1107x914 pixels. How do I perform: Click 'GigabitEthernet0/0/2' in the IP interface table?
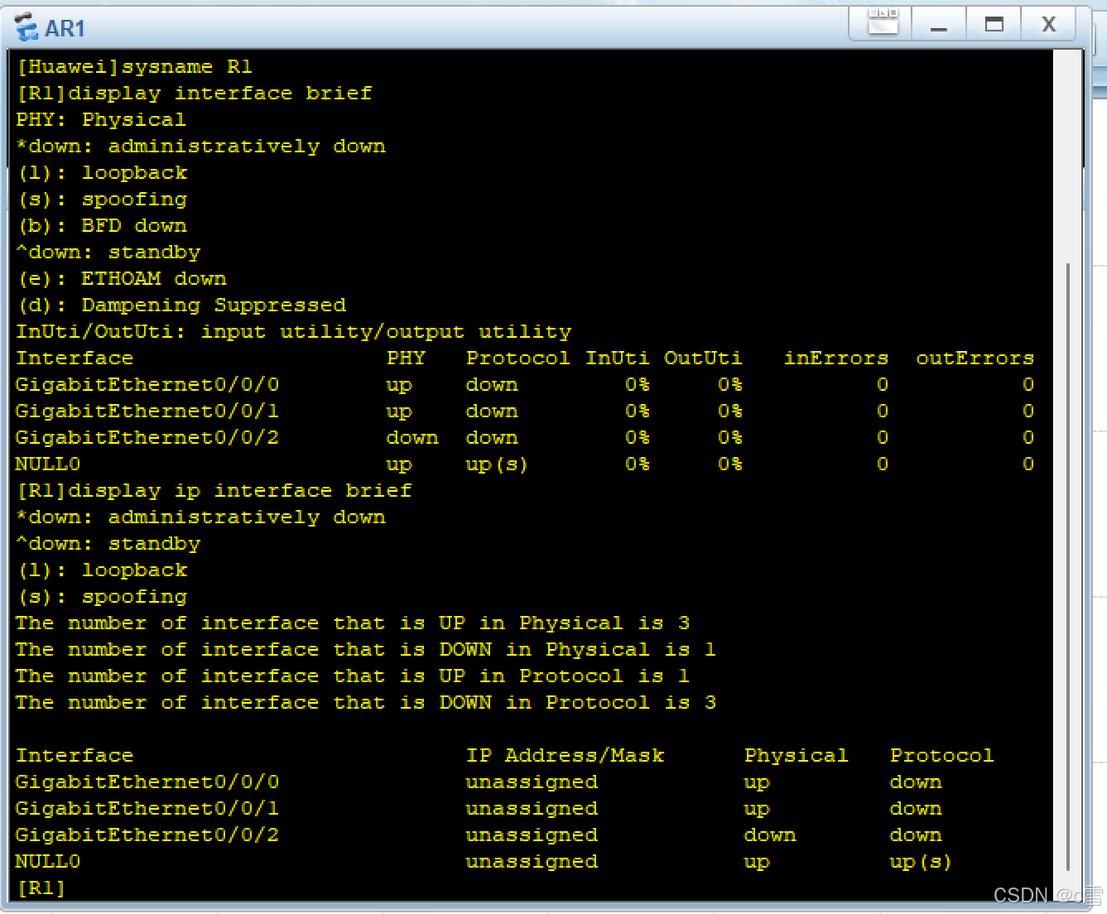coord(147,835)
